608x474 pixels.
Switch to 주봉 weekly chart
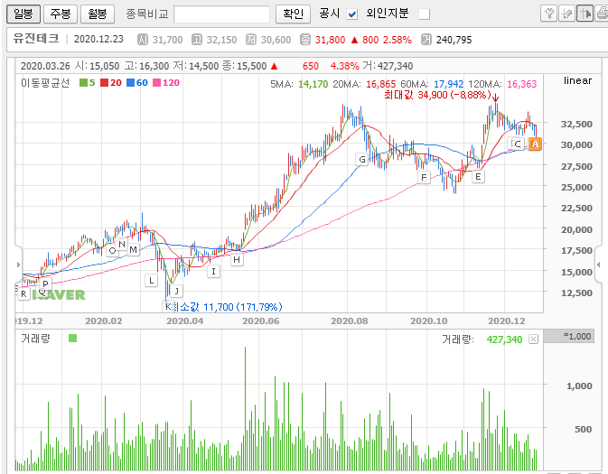(61, 14)
